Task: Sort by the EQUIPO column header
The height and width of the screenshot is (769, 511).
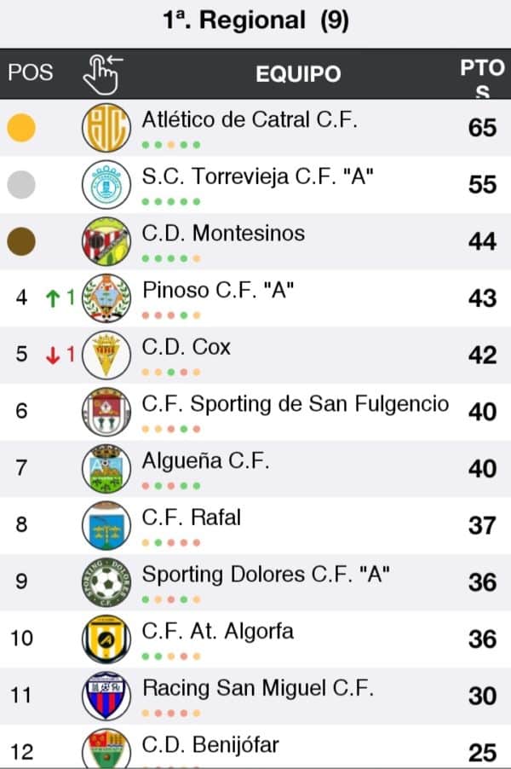Action: click(298, 74)
